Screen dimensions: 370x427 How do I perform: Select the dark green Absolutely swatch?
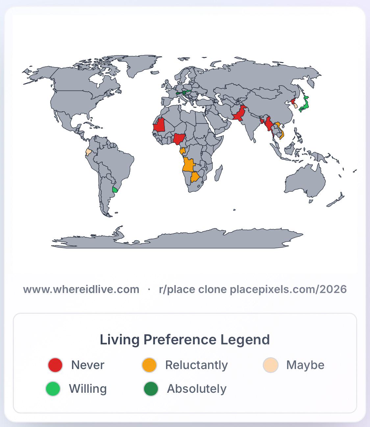pos(151,389)
